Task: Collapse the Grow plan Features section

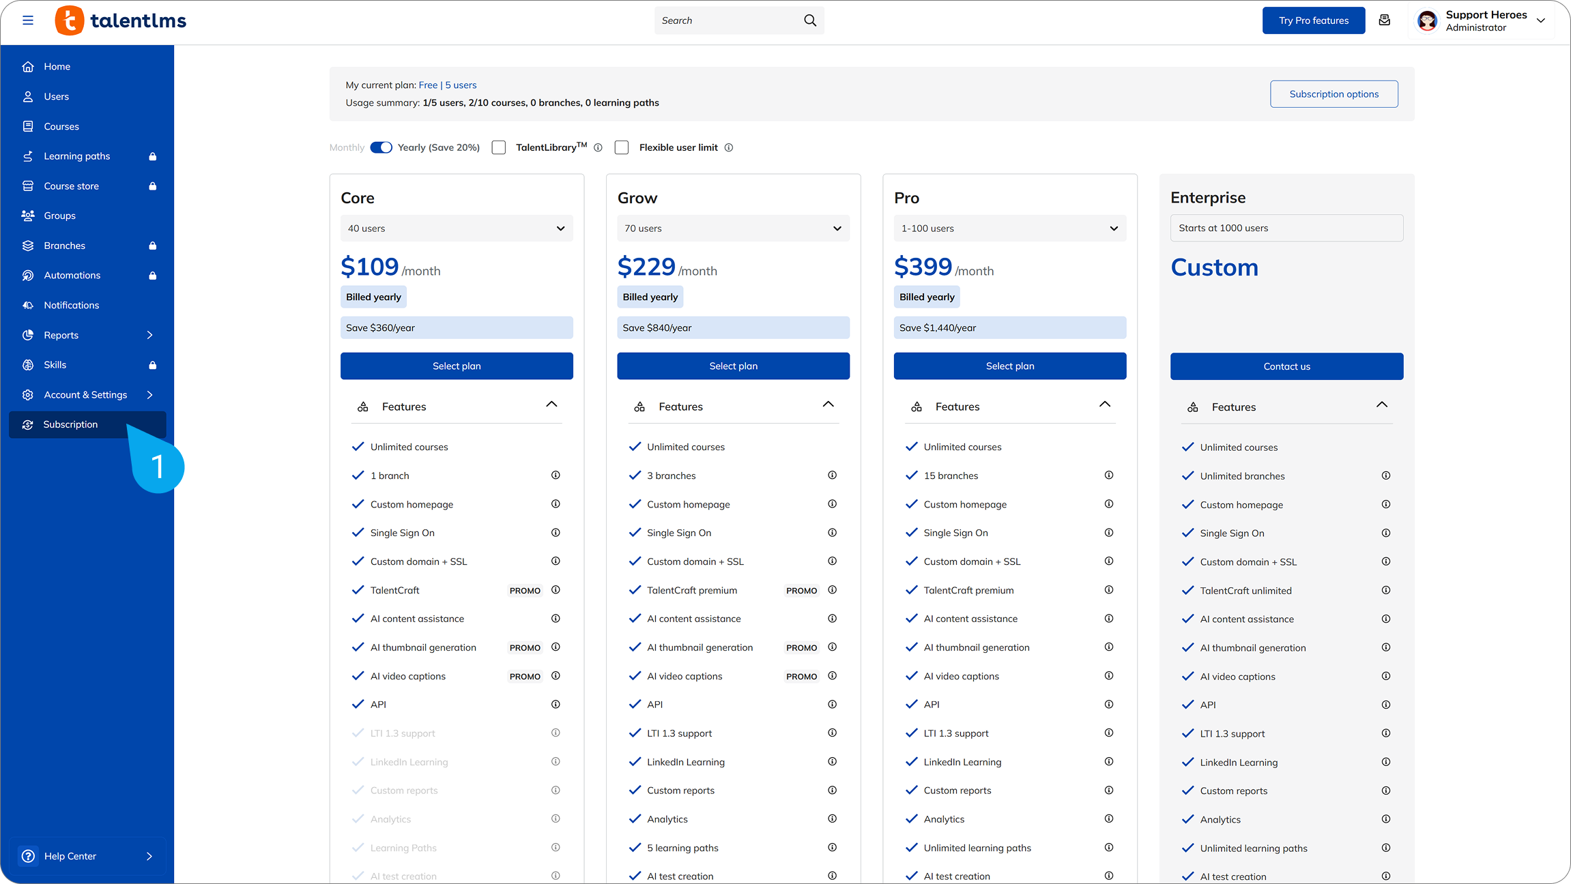Action: pyautogui.click(x=828, y=405)
